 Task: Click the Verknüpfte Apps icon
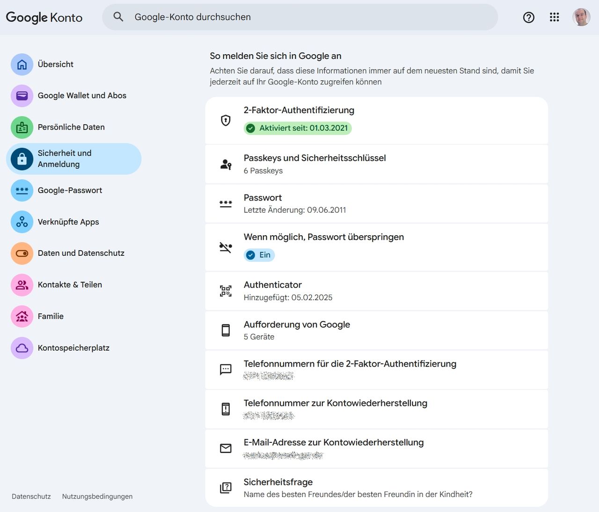coord(22,222)
